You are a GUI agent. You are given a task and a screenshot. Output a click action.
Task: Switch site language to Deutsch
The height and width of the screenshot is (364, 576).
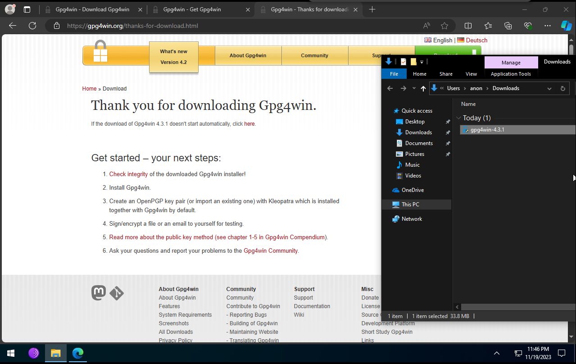click(476, 40)
